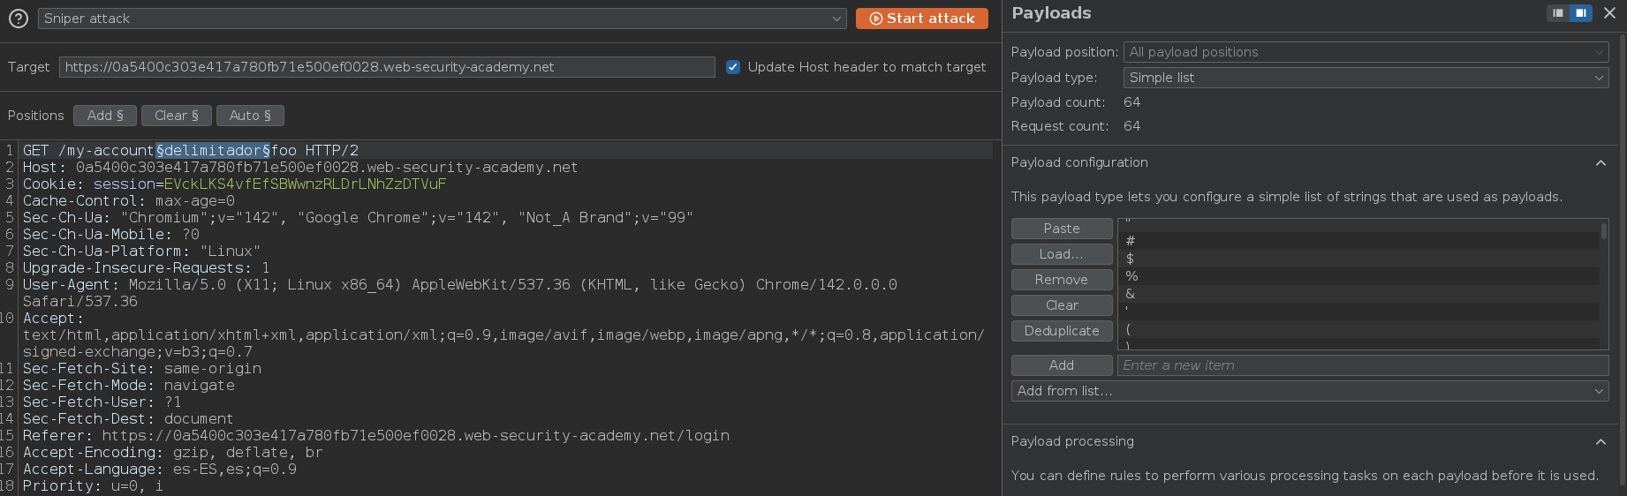Viewport: 1627px width, 496px height.
Task: Open the Sniper attack type dropdown
Action: click(x=442, y=19)
